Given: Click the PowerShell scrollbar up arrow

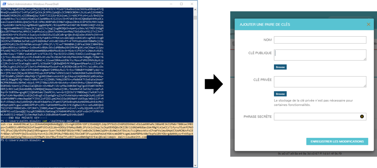Looking at the screenshot, I should (194, 8).
